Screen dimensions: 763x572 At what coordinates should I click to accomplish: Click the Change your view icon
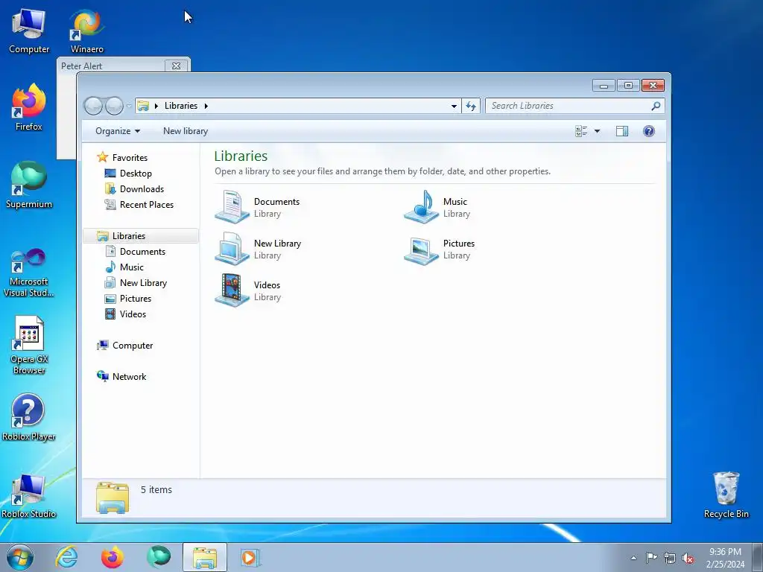click(581, 131)
